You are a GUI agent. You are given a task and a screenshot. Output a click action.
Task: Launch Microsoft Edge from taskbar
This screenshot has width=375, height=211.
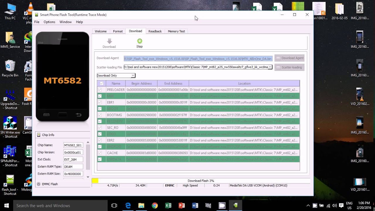coord(128,206)
